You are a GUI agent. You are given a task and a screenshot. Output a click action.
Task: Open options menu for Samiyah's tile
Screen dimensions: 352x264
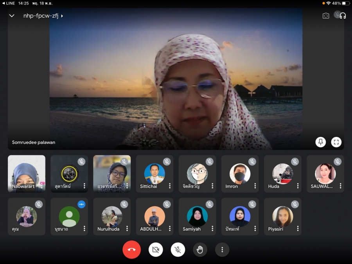(x=212, y=229)
